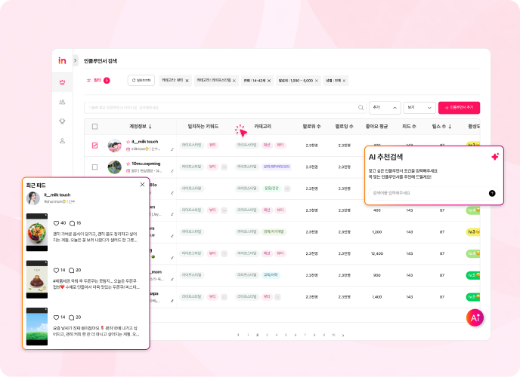
Task: Open the group people icon in the sidebar
Action: pyautogui.click(x=62, y=102)
